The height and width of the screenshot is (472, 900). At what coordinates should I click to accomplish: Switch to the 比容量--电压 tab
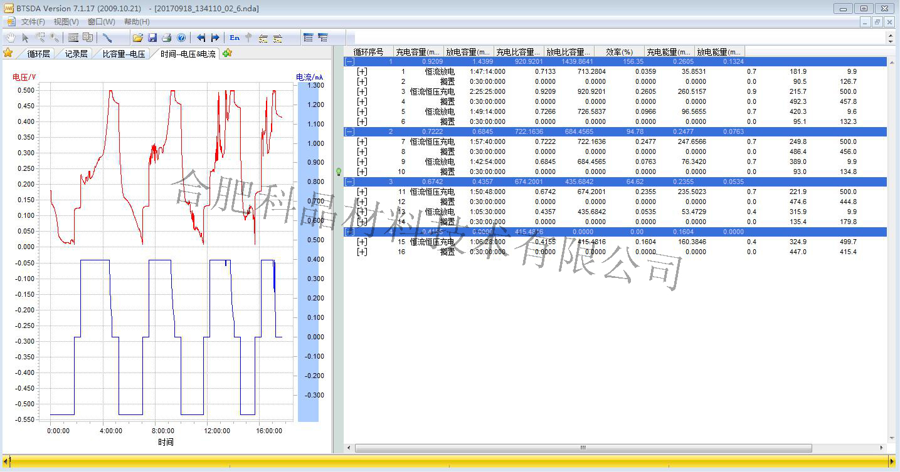(x=124, y=54)
